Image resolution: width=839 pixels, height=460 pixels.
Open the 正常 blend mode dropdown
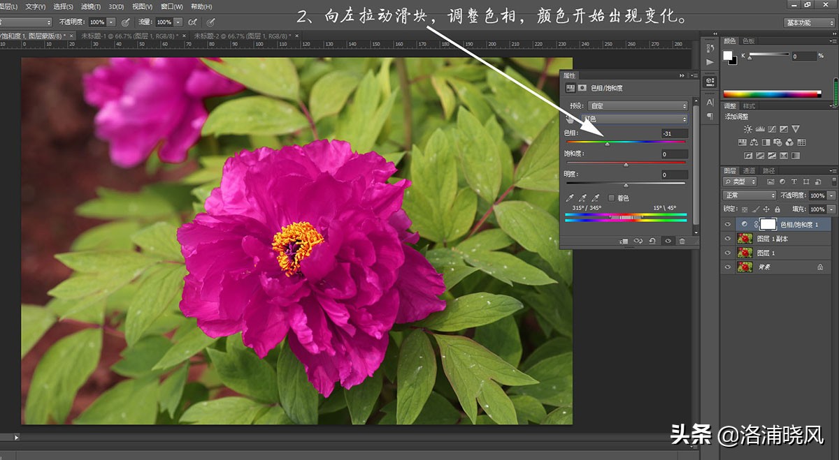(x=750, y=195)
